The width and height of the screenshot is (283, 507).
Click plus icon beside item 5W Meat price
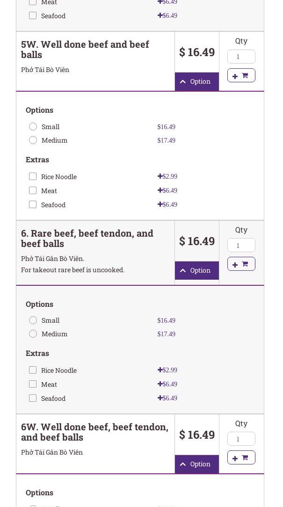coord(160,190)
